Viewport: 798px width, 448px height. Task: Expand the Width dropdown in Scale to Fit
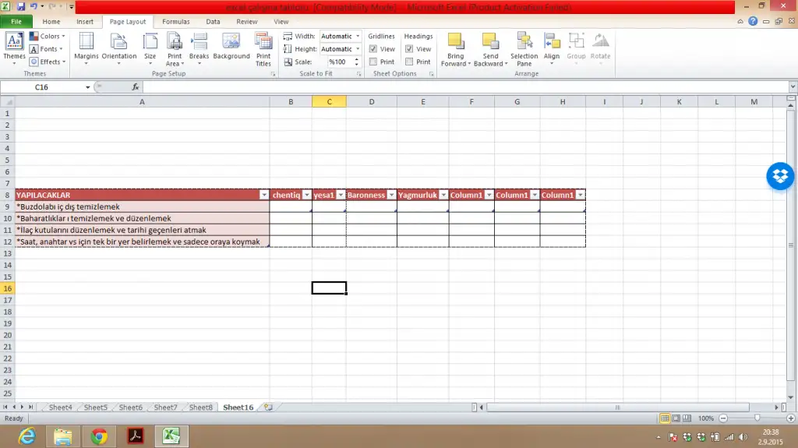coord(358,37)
